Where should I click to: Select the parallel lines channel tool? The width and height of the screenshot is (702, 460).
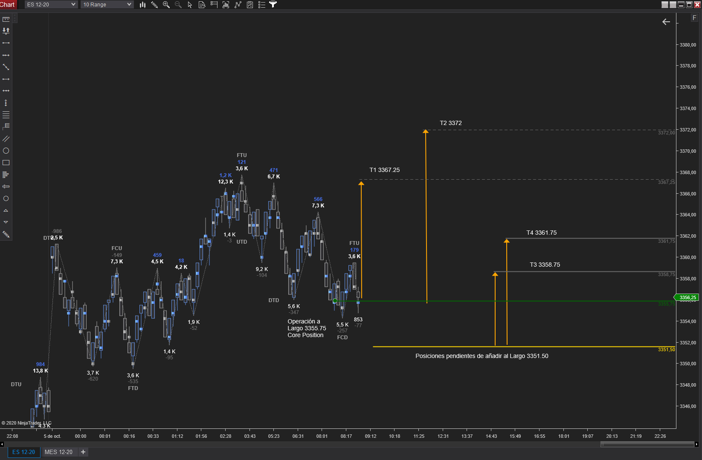(6, 139)
